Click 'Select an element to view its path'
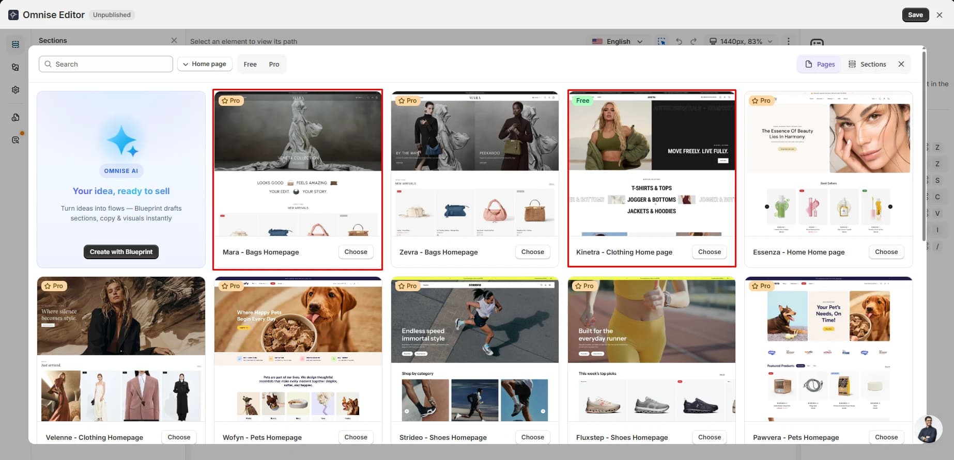Viewport: 954px width, 460px height. 243,41
